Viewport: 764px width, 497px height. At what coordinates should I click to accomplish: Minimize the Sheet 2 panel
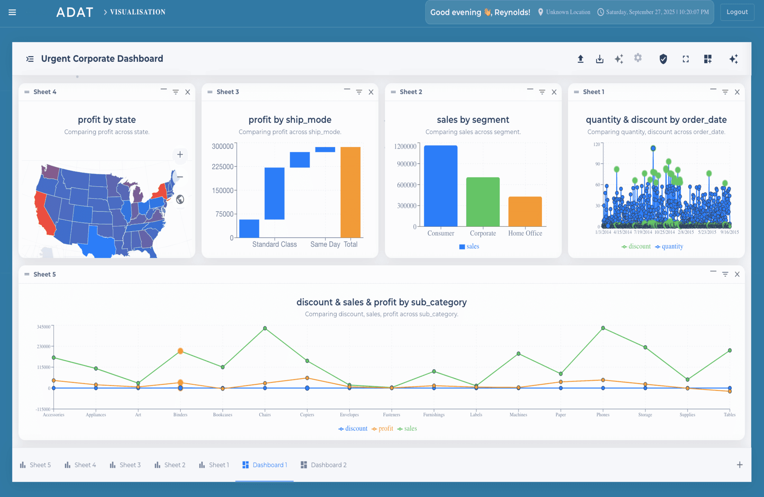[x=530, y=89]
